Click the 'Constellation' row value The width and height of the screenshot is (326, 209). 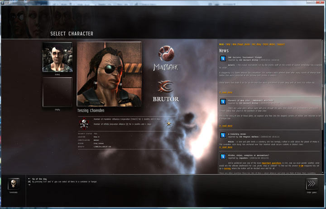pos(97,140)
